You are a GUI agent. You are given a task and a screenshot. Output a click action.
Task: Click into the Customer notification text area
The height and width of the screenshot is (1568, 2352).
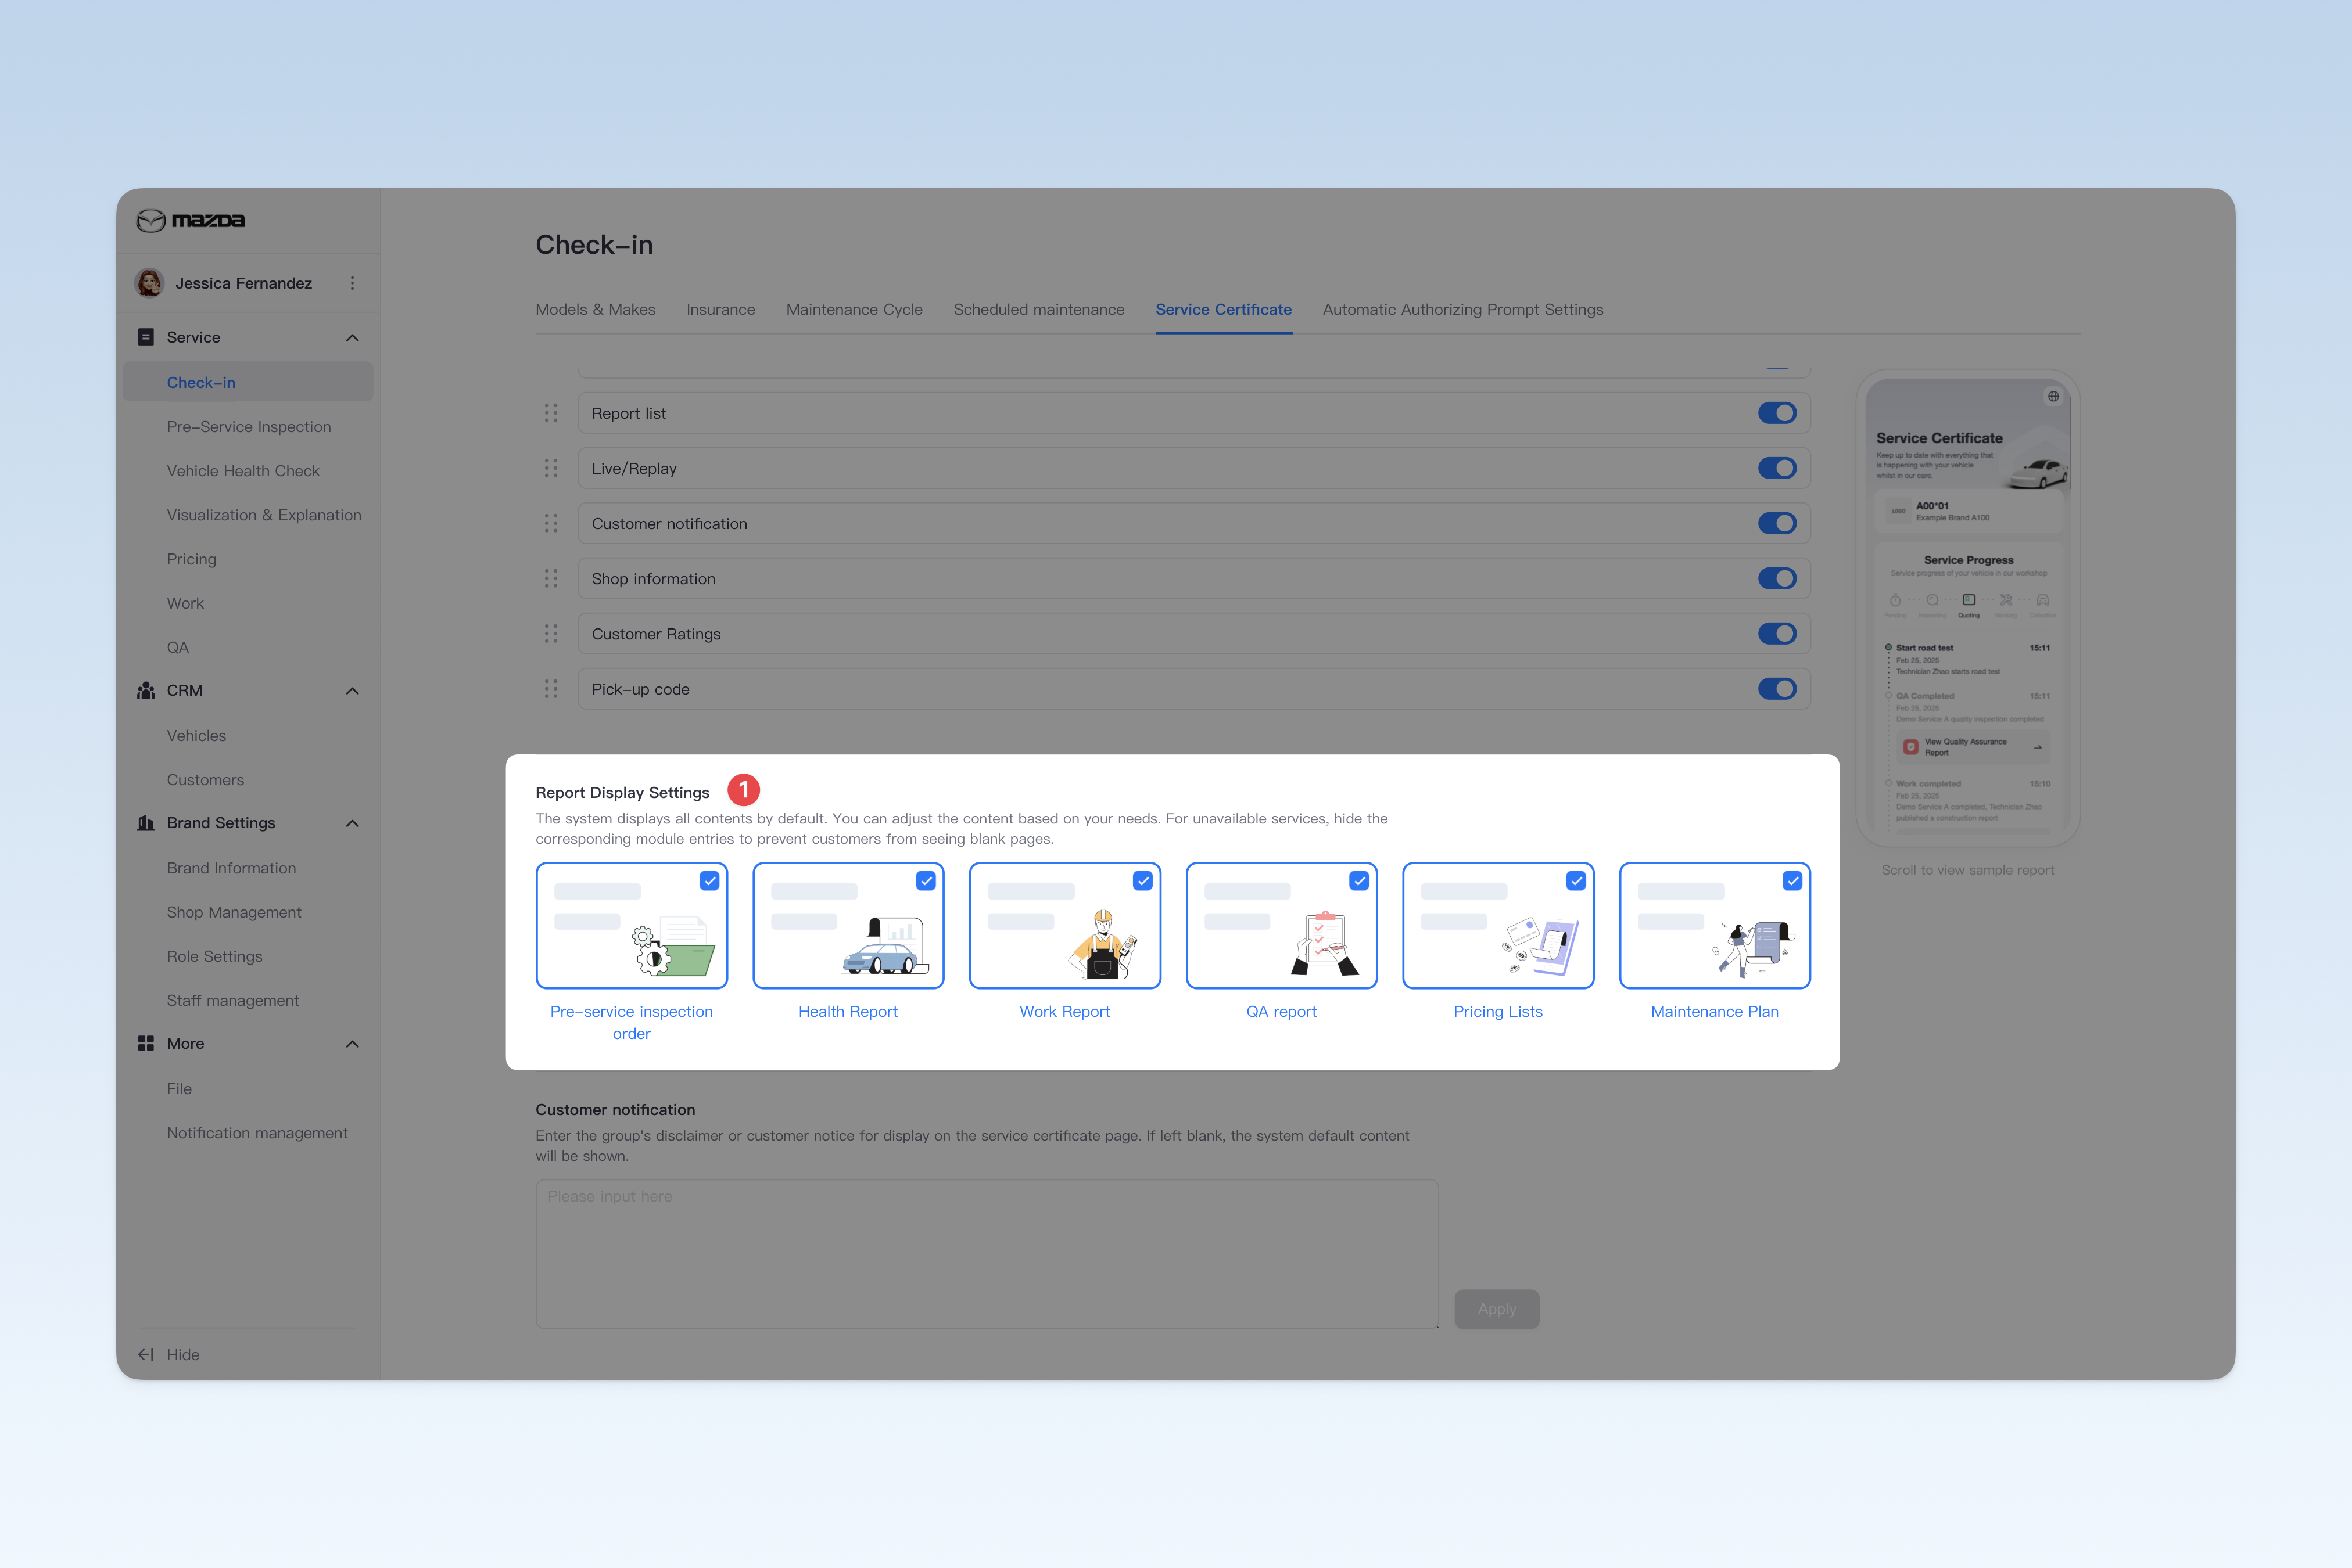[x=987, y=1253]
